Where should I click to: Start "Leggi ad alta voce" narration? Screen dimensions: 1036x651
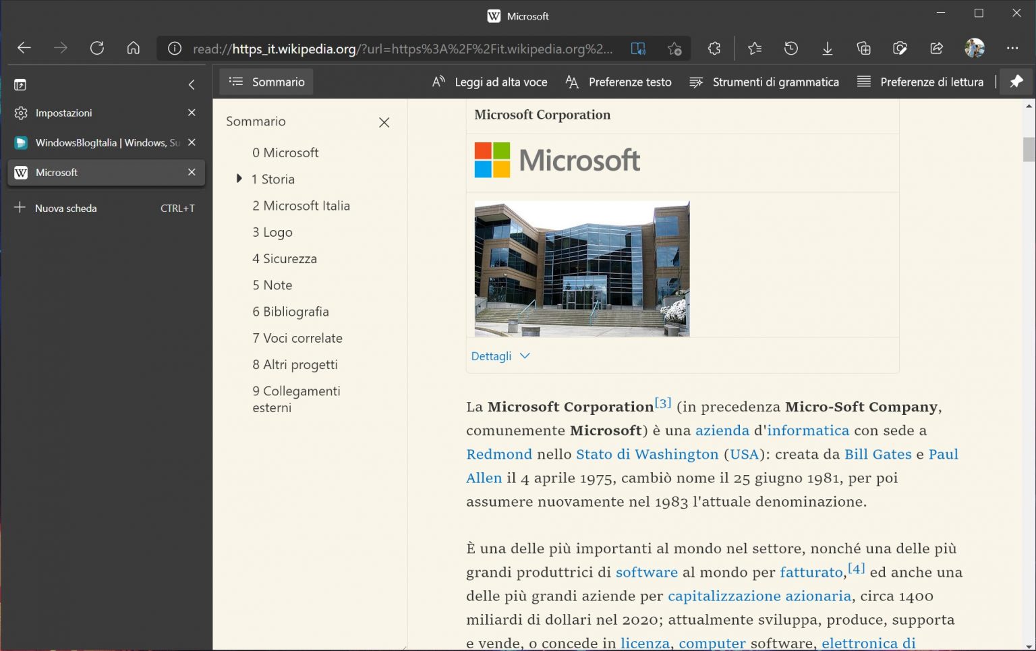(490, 82)
